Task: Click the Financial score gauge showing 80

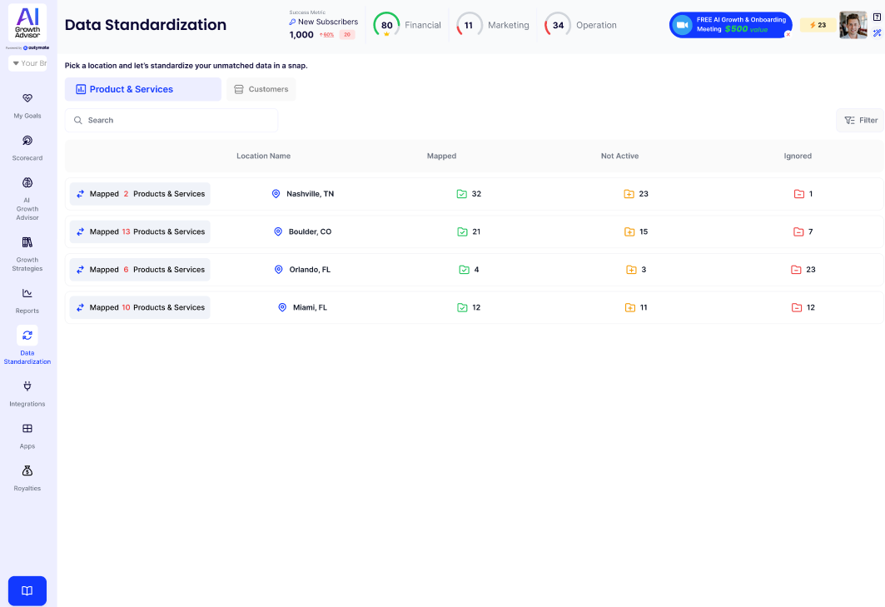Action: (x=386, y=25)
